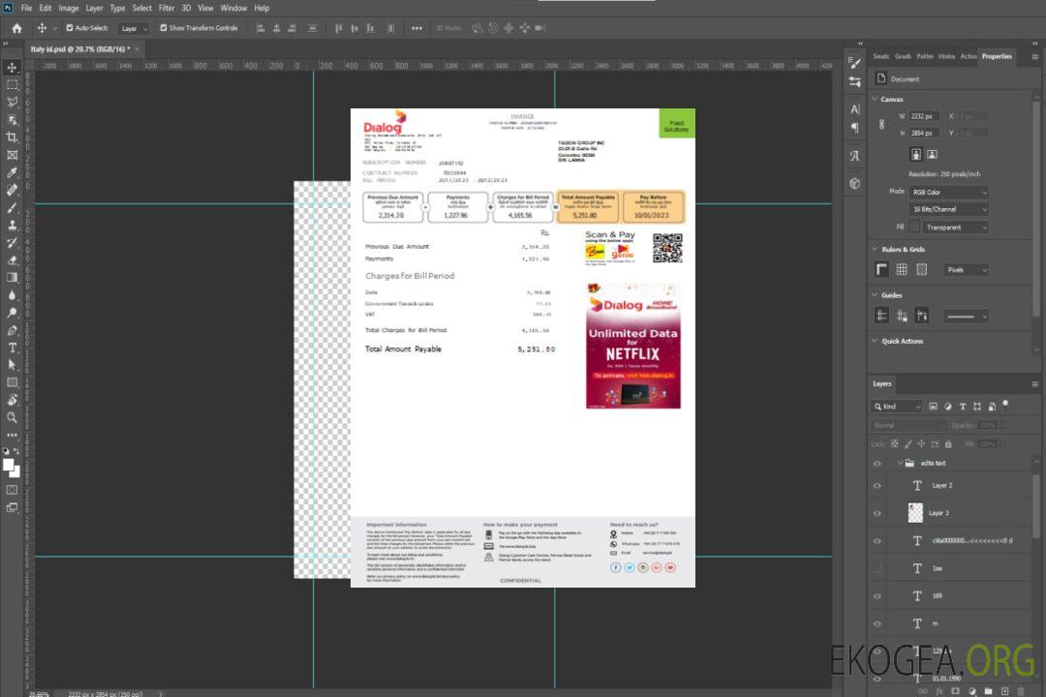Select the Horizontal Type tool

(x=13, y=347)
